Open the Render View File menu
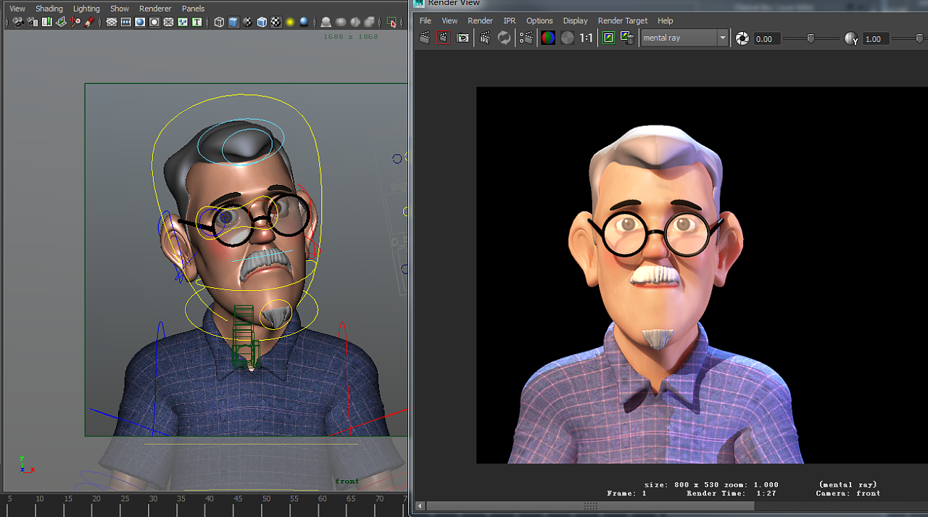Screen dimensions: 928x517 426,21
